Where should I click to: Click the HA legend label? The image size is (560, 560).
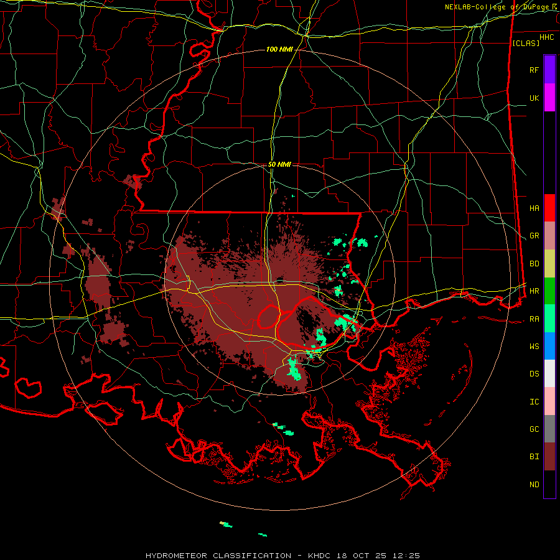pos(534,208)
